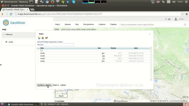
Task: Open the teacher account dropdown
Action: coord(182,19)
